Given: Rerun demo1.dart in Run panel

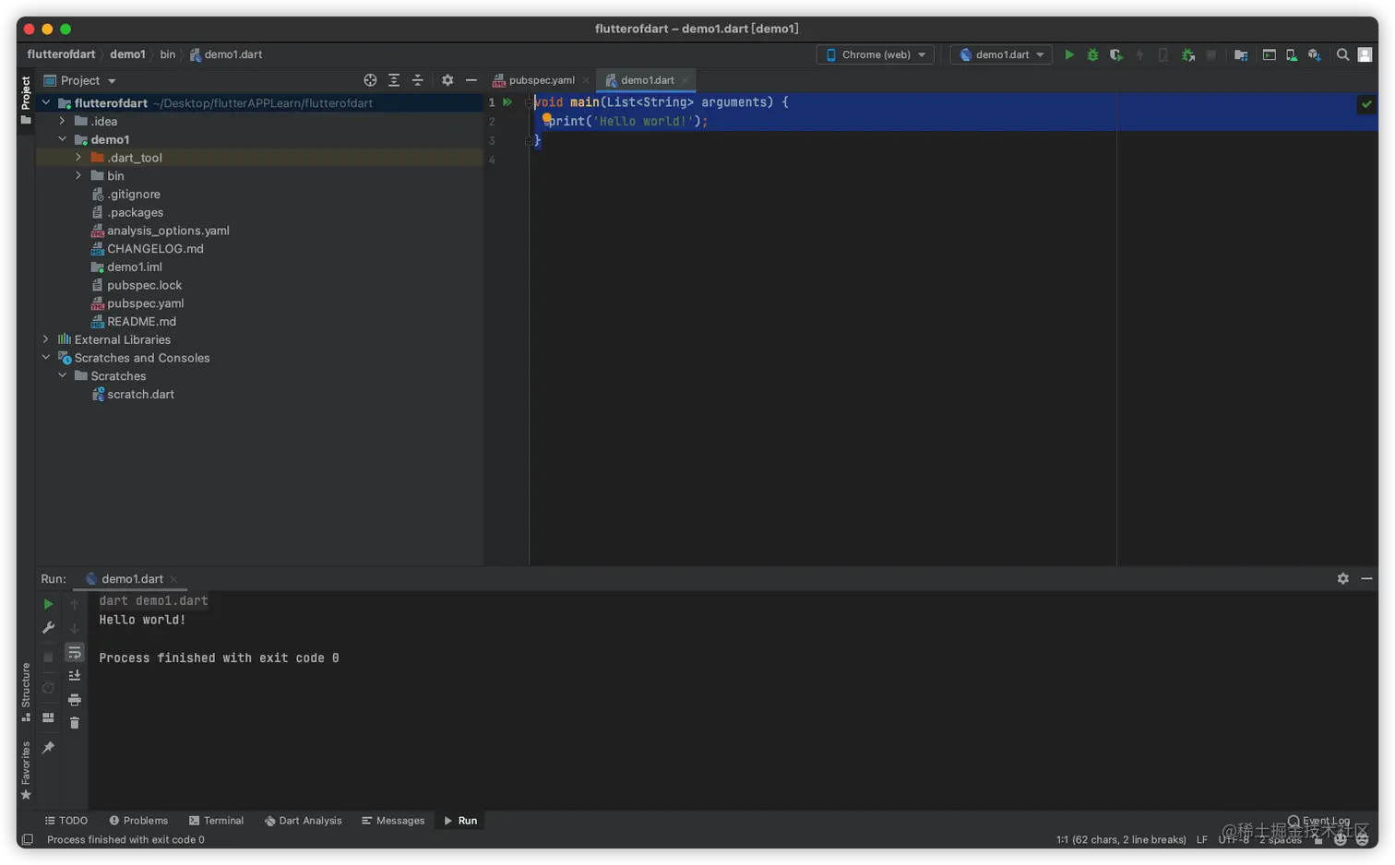Looking at the screenshot, I should point(48,604).
